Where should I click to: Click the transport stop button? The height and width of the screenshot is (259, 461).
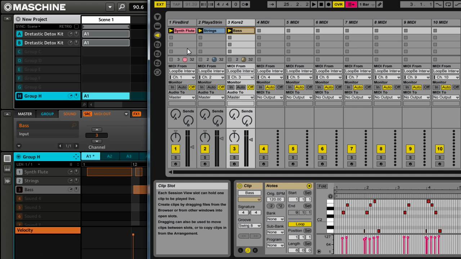[321, 4]
